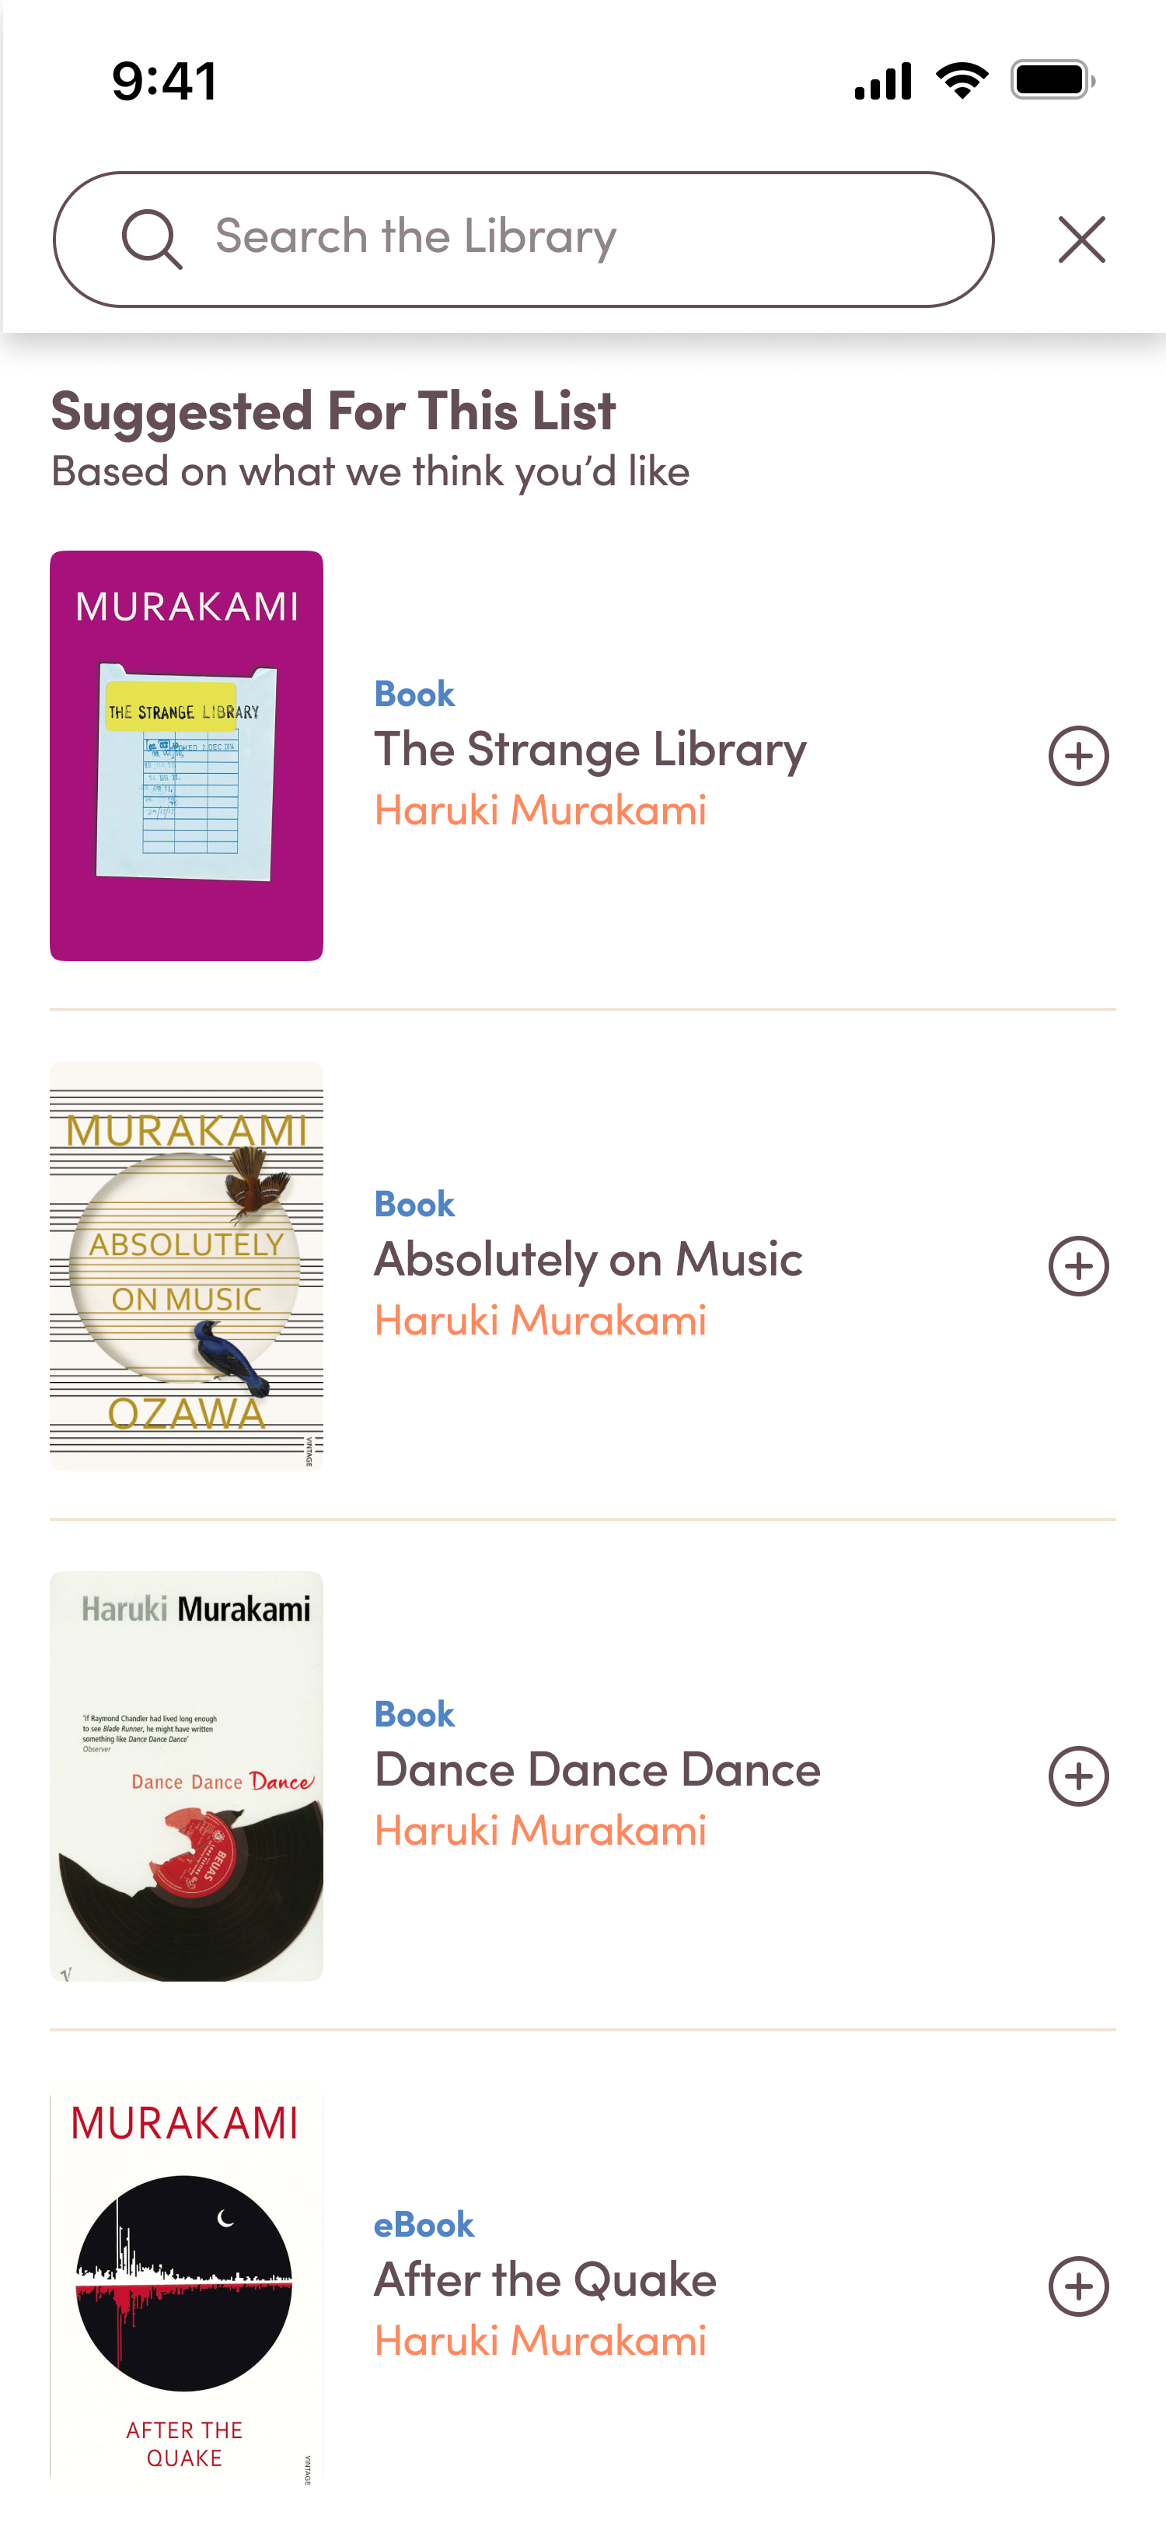Add The Strange Library to the list
Image resolution: width=1166 pixels, height=2526 pixels.
[x=1078, y=756]
